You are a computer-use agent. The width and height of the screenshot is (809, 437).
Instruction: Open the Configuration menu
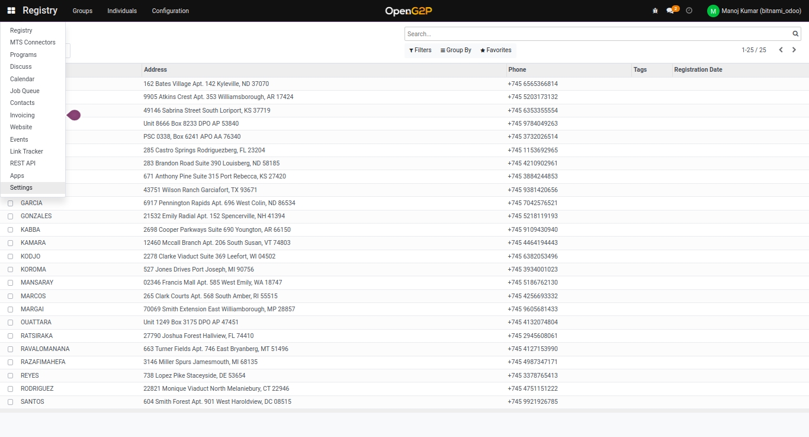pyautogui.click(x=171, y=11)
